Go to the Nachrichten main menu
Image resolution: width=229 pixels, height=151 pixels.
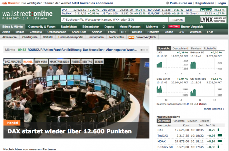coord(69,27)
